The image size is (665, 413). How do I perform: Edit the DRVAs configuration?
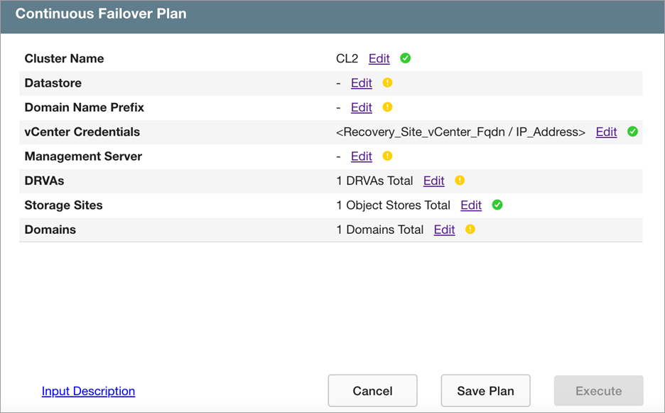[434, 181]
